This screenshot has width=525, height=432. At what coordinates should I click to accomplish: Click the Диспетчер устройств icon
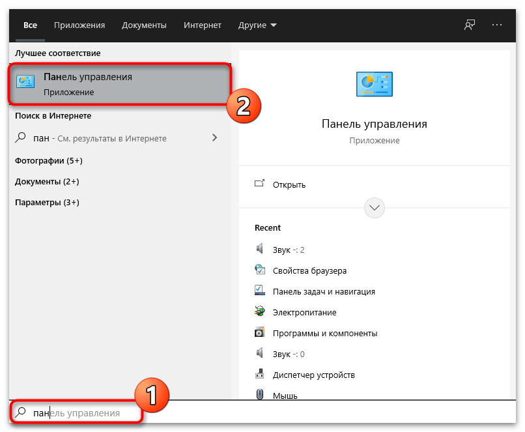260,375
